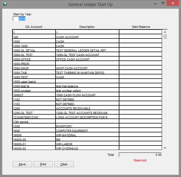Select account '16000-00'

coord(34,139)
